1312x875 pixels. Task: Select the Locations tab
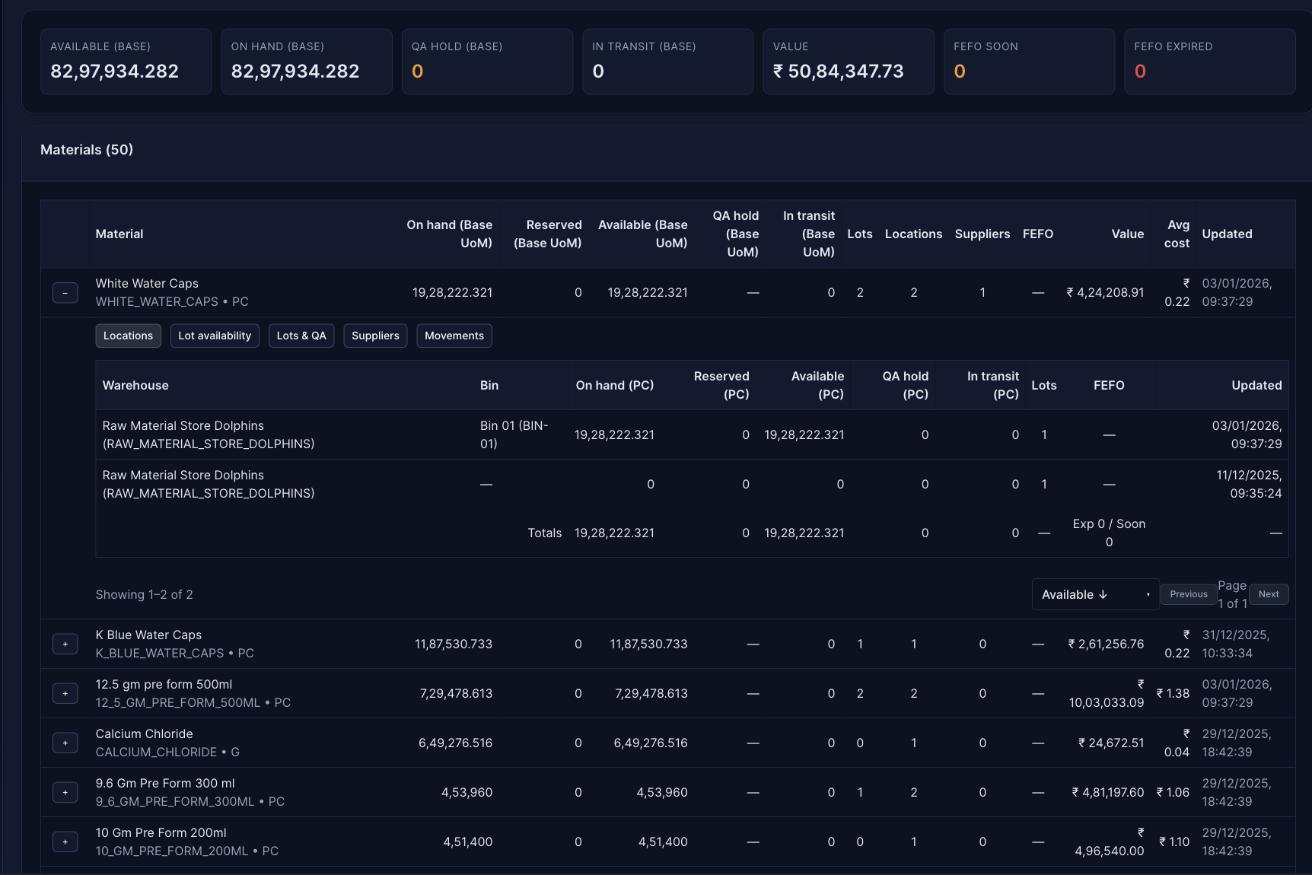[128, 336]
